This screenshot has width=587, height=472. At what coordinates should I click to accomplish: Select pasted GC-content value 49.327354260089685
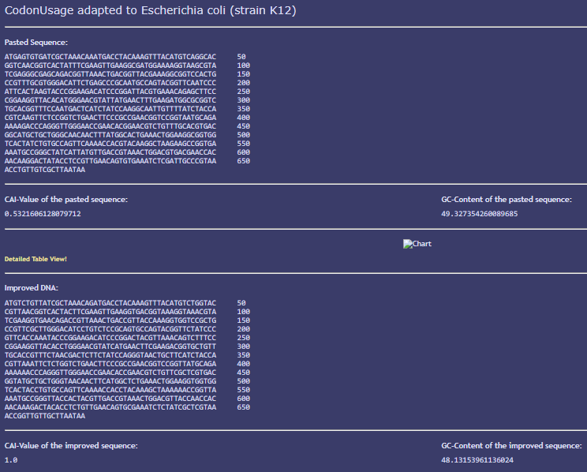coord(479,214)
